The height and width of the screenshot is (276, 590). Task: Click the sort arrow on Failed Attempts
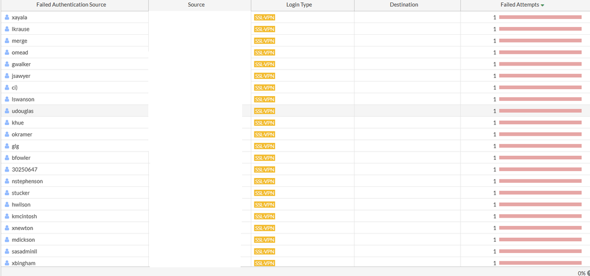pyautogui.click(x=542, y=5)
